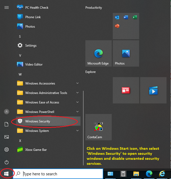171x179 pixels.
Task: Click the letter S section header
Action: [x=20, y=37]
